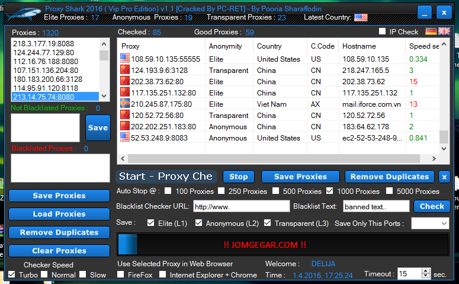Click the flag icon for 210.245.87.175:80
The width and height of the screenshot is (459, 284).
[125, 103]
